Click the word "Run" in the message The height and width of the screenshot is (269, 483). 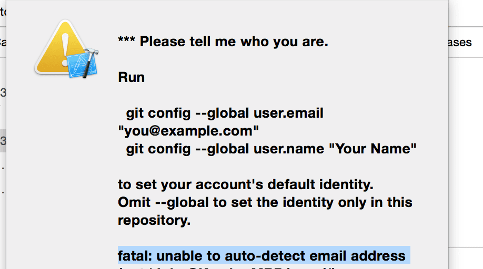point(131,77)
